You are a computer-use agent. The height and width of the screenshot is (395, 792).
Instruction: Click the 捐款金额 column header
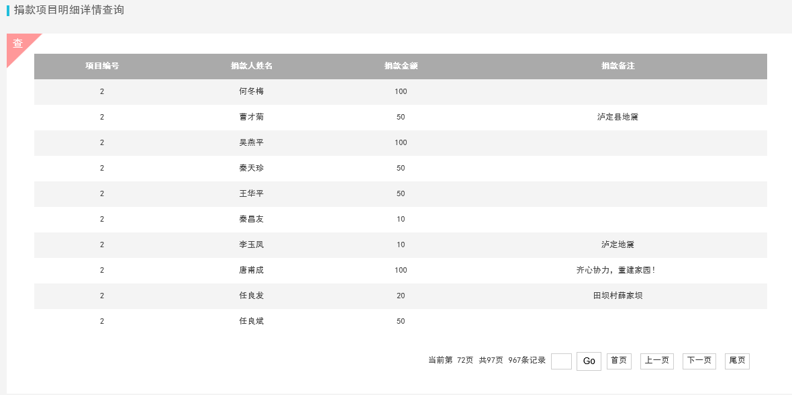[x=401, y=66]
